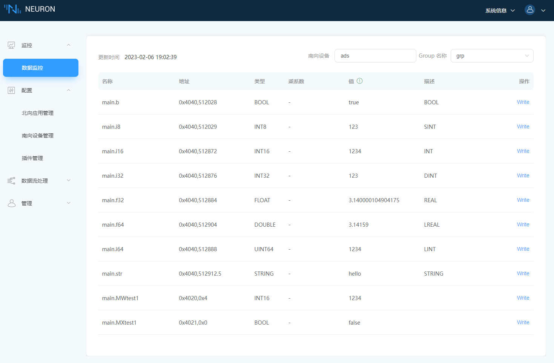
Task: Click Write on the main.str row
Action: pyautogui.click(x=523, y=273)
